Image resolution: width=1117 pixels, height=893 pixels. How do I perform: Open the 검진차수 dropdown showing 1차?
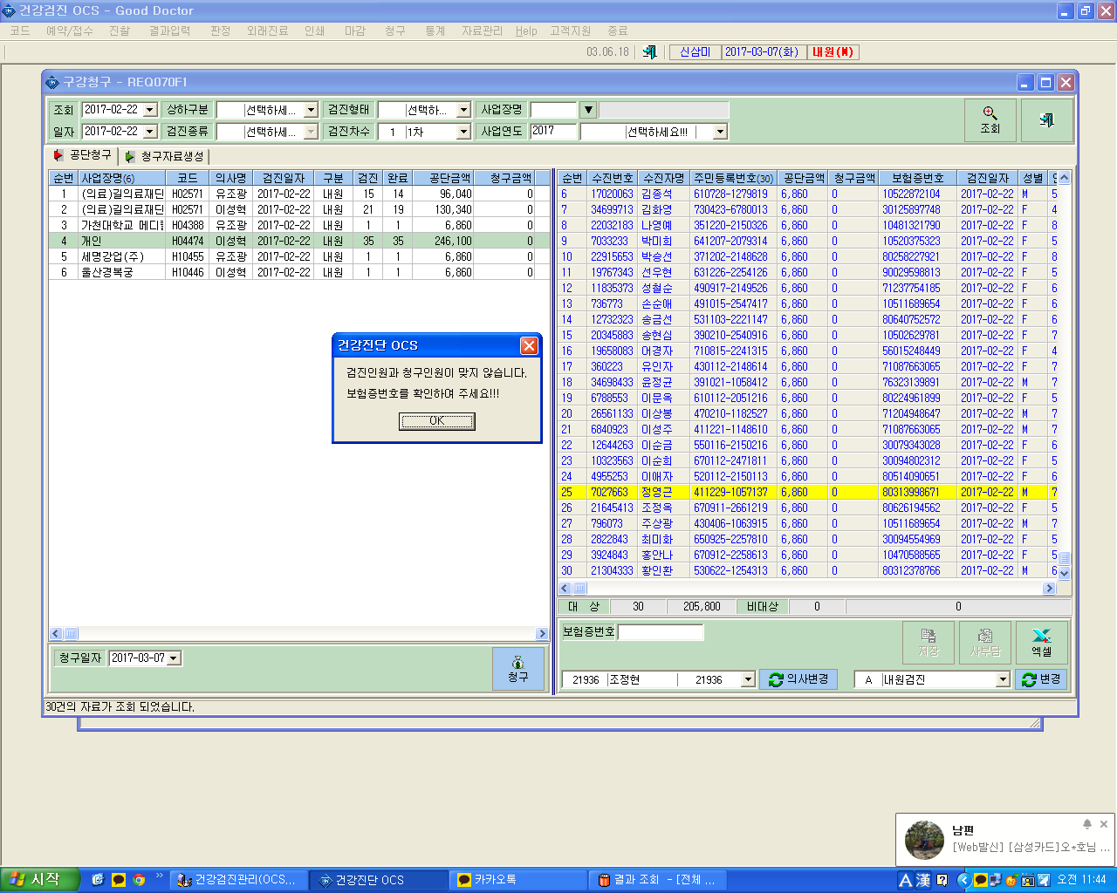pyautogui.click(x=463, y=132)
